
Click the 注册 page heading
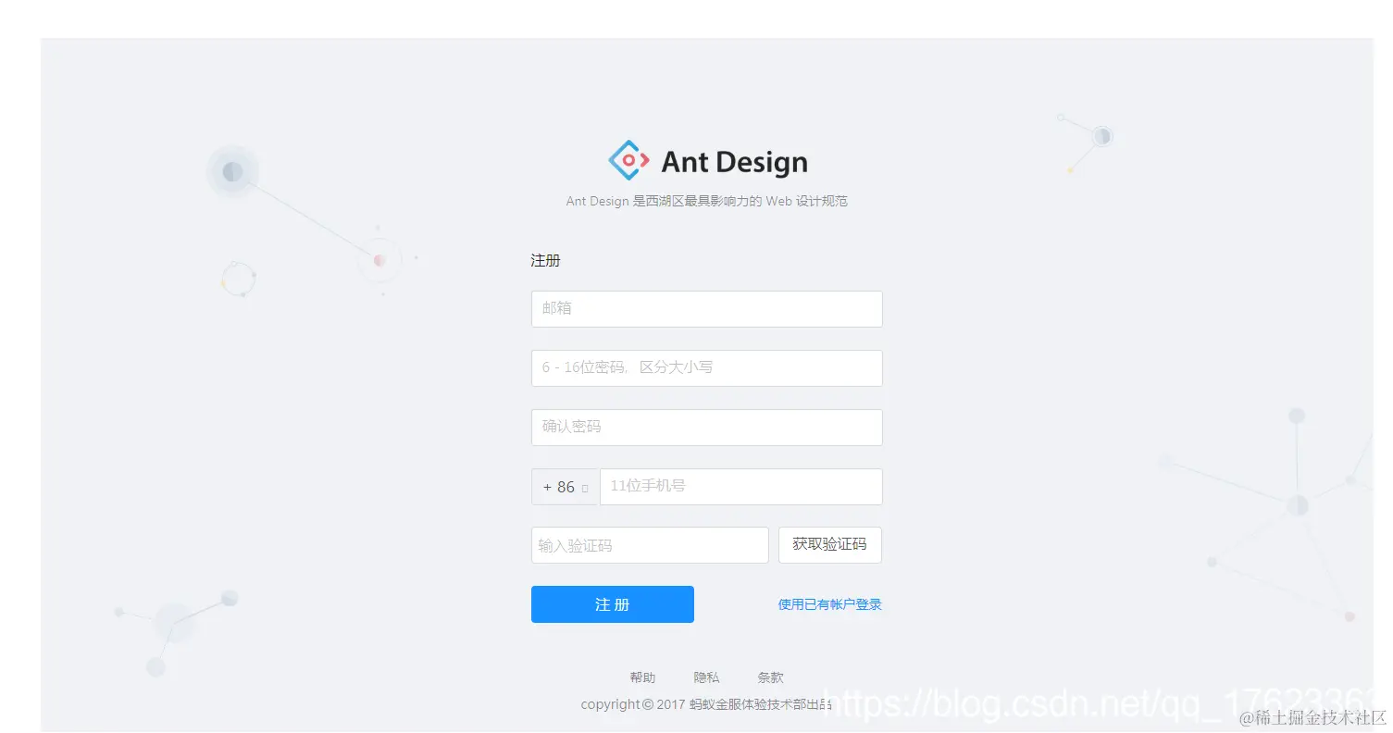point(545,260)
